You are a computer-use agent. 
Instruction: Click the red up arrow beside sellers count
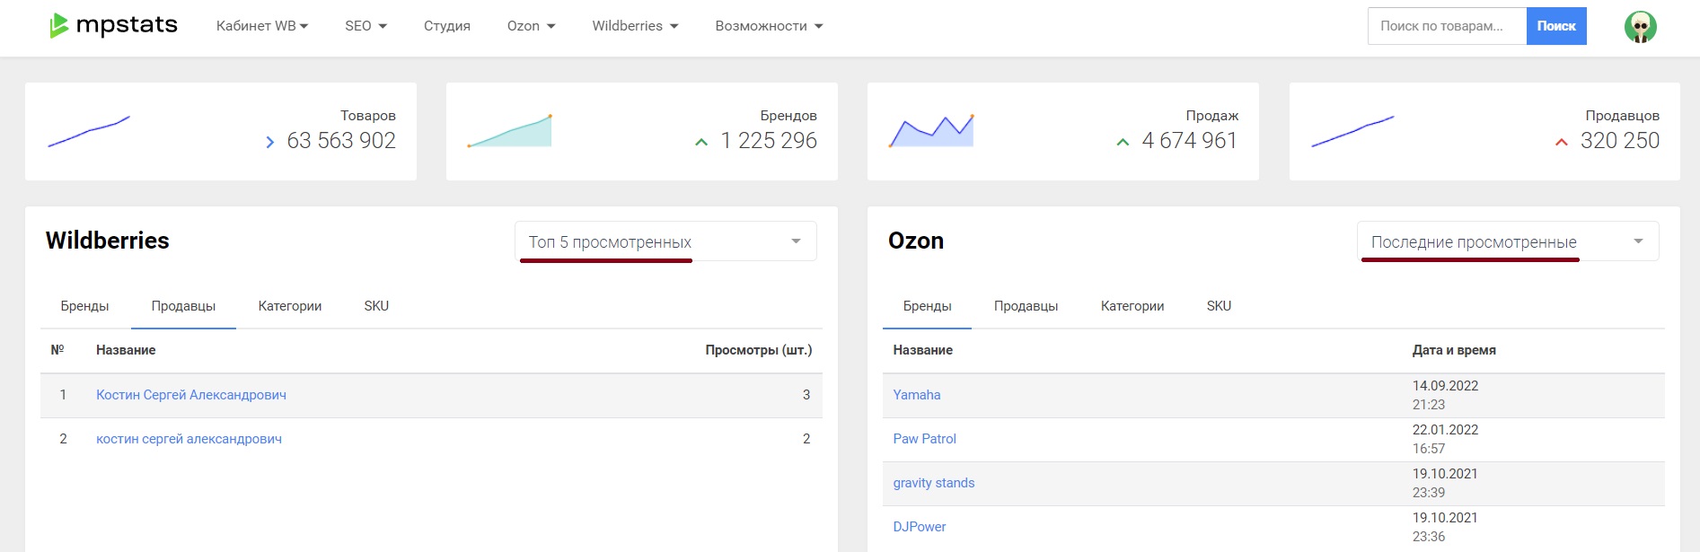(1561, 142)
